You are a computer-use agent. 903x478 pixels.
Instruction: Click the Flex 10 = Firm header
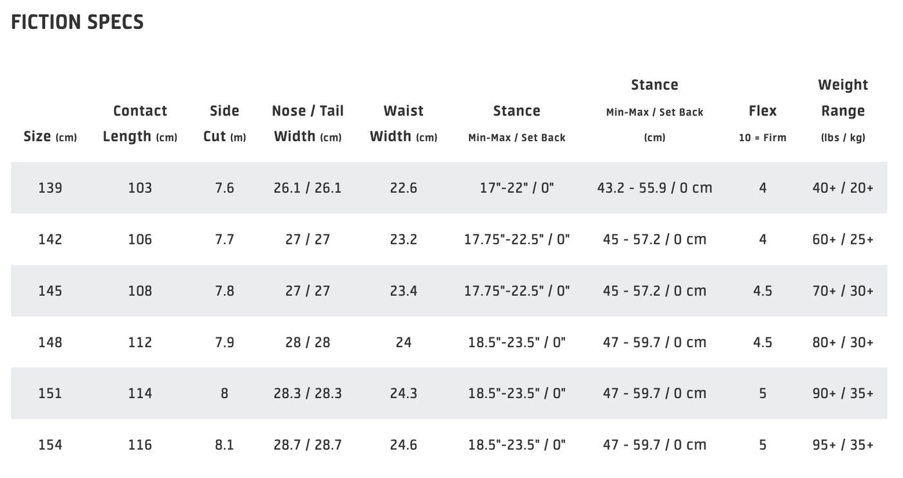pyautogui.click(x=762, y=124)
